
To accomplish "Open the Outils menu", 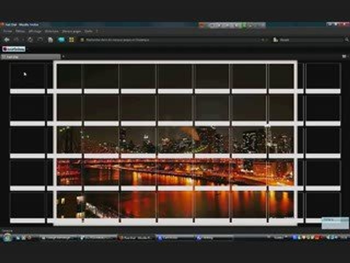I will 88,31.
